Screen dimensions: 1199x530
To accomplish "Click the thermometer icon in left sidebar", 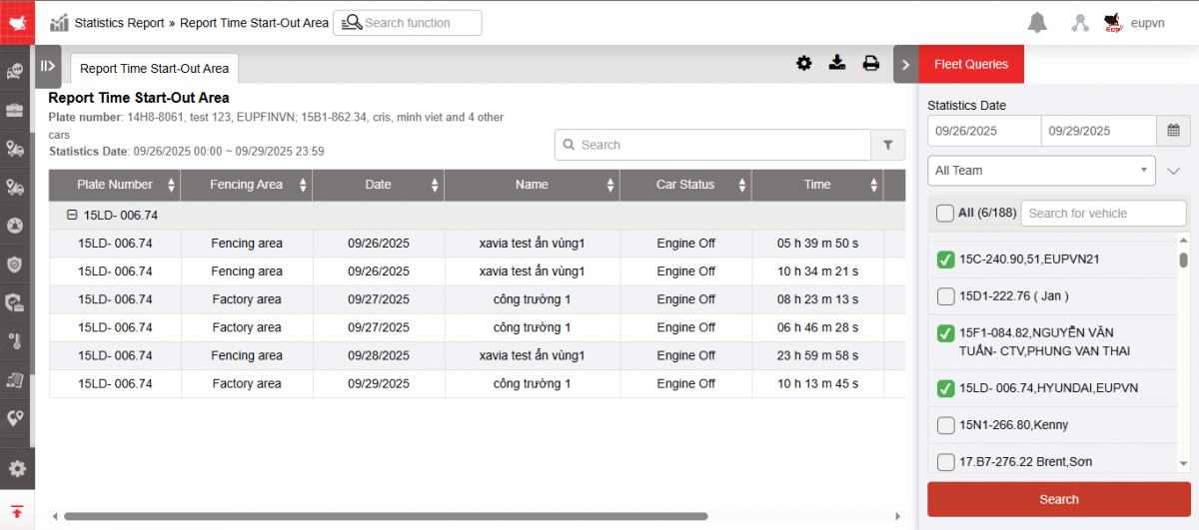I will pos(15,340).
